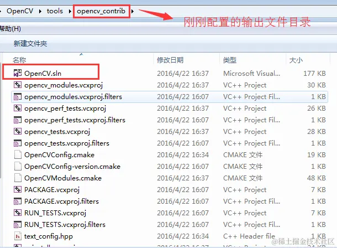Click the PACKAGE.vcxproj project icon
The width and height of the screenshot is (337, 248).
click(x=18, y=189)
